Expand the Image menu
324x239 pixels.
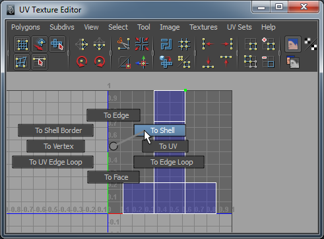click(170, 27)
